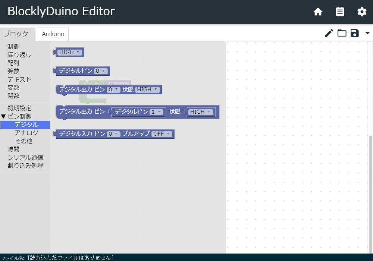
Task: Open settings with the gear icon
Action: [362, 12]
